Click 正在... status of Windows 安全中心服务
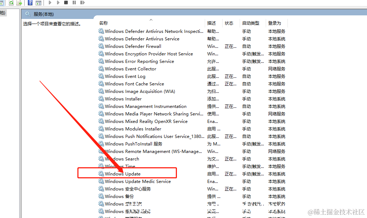 pyautogui.click(x=230, y=189)
